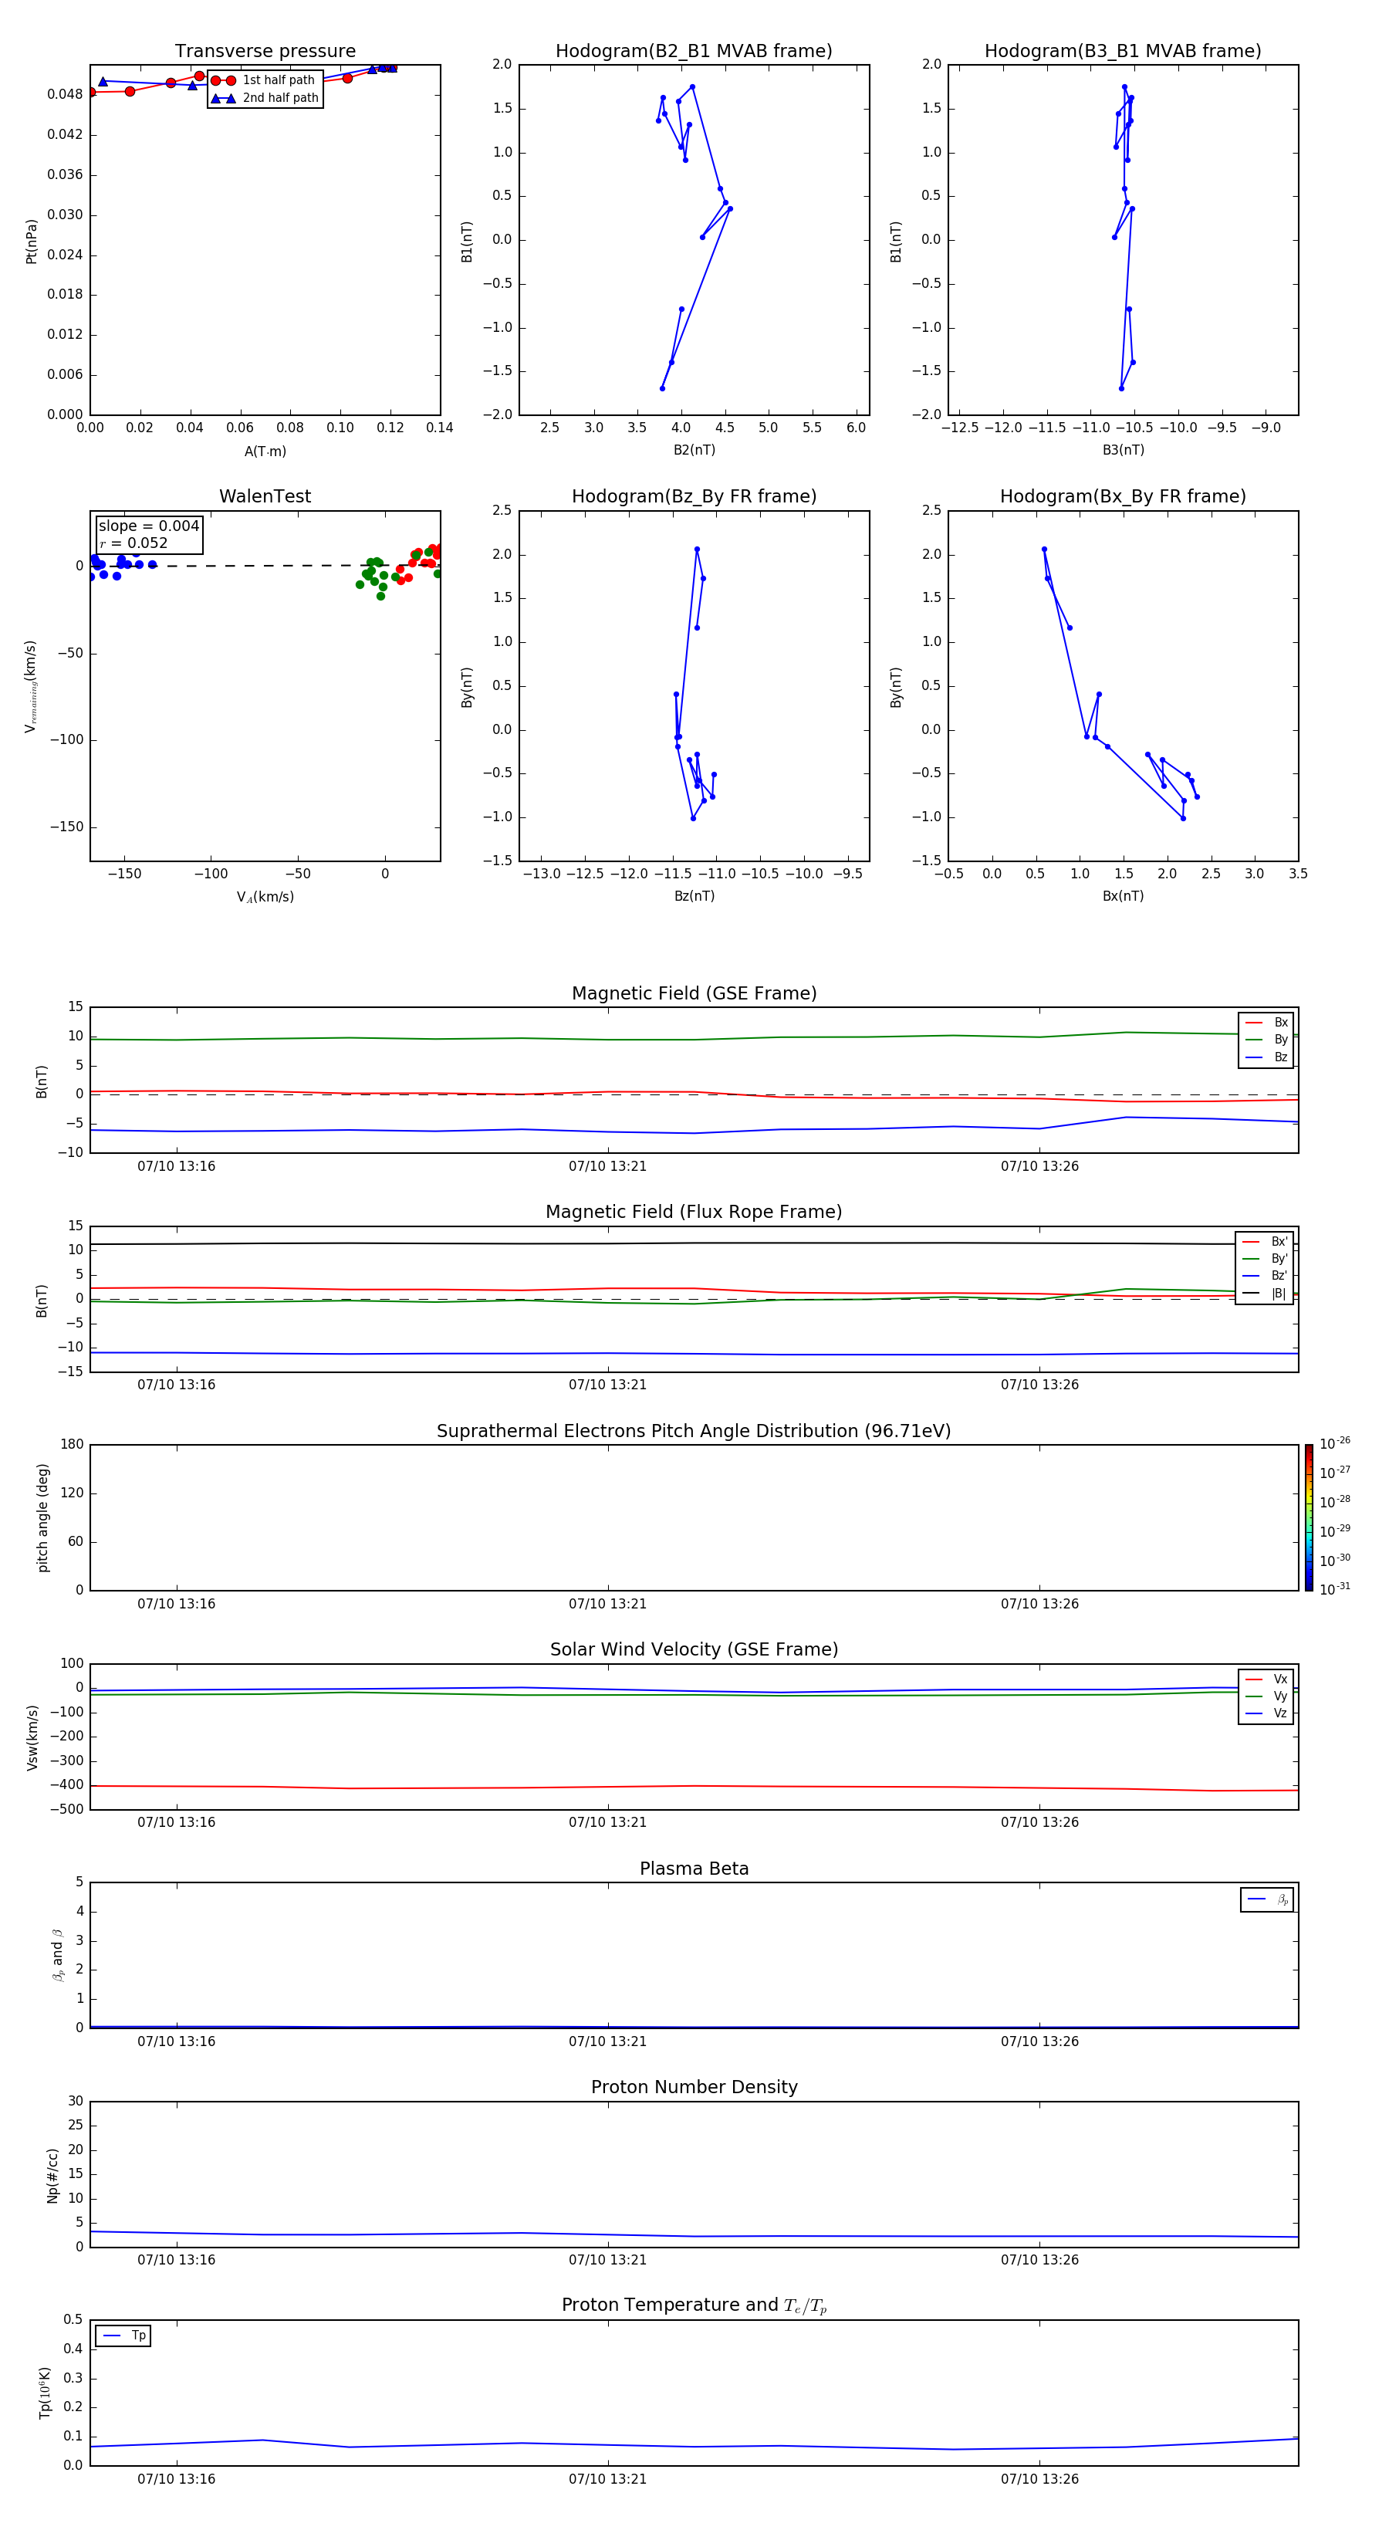Viewport: 1389px width, 2547px height.
Task: Click the "Proton Number Density" title
Action: point(694,2087)
